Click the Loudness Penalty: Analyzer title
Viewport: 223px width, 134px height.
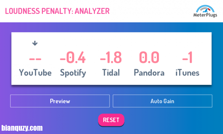pyautogui.click(x=57, y=11)
